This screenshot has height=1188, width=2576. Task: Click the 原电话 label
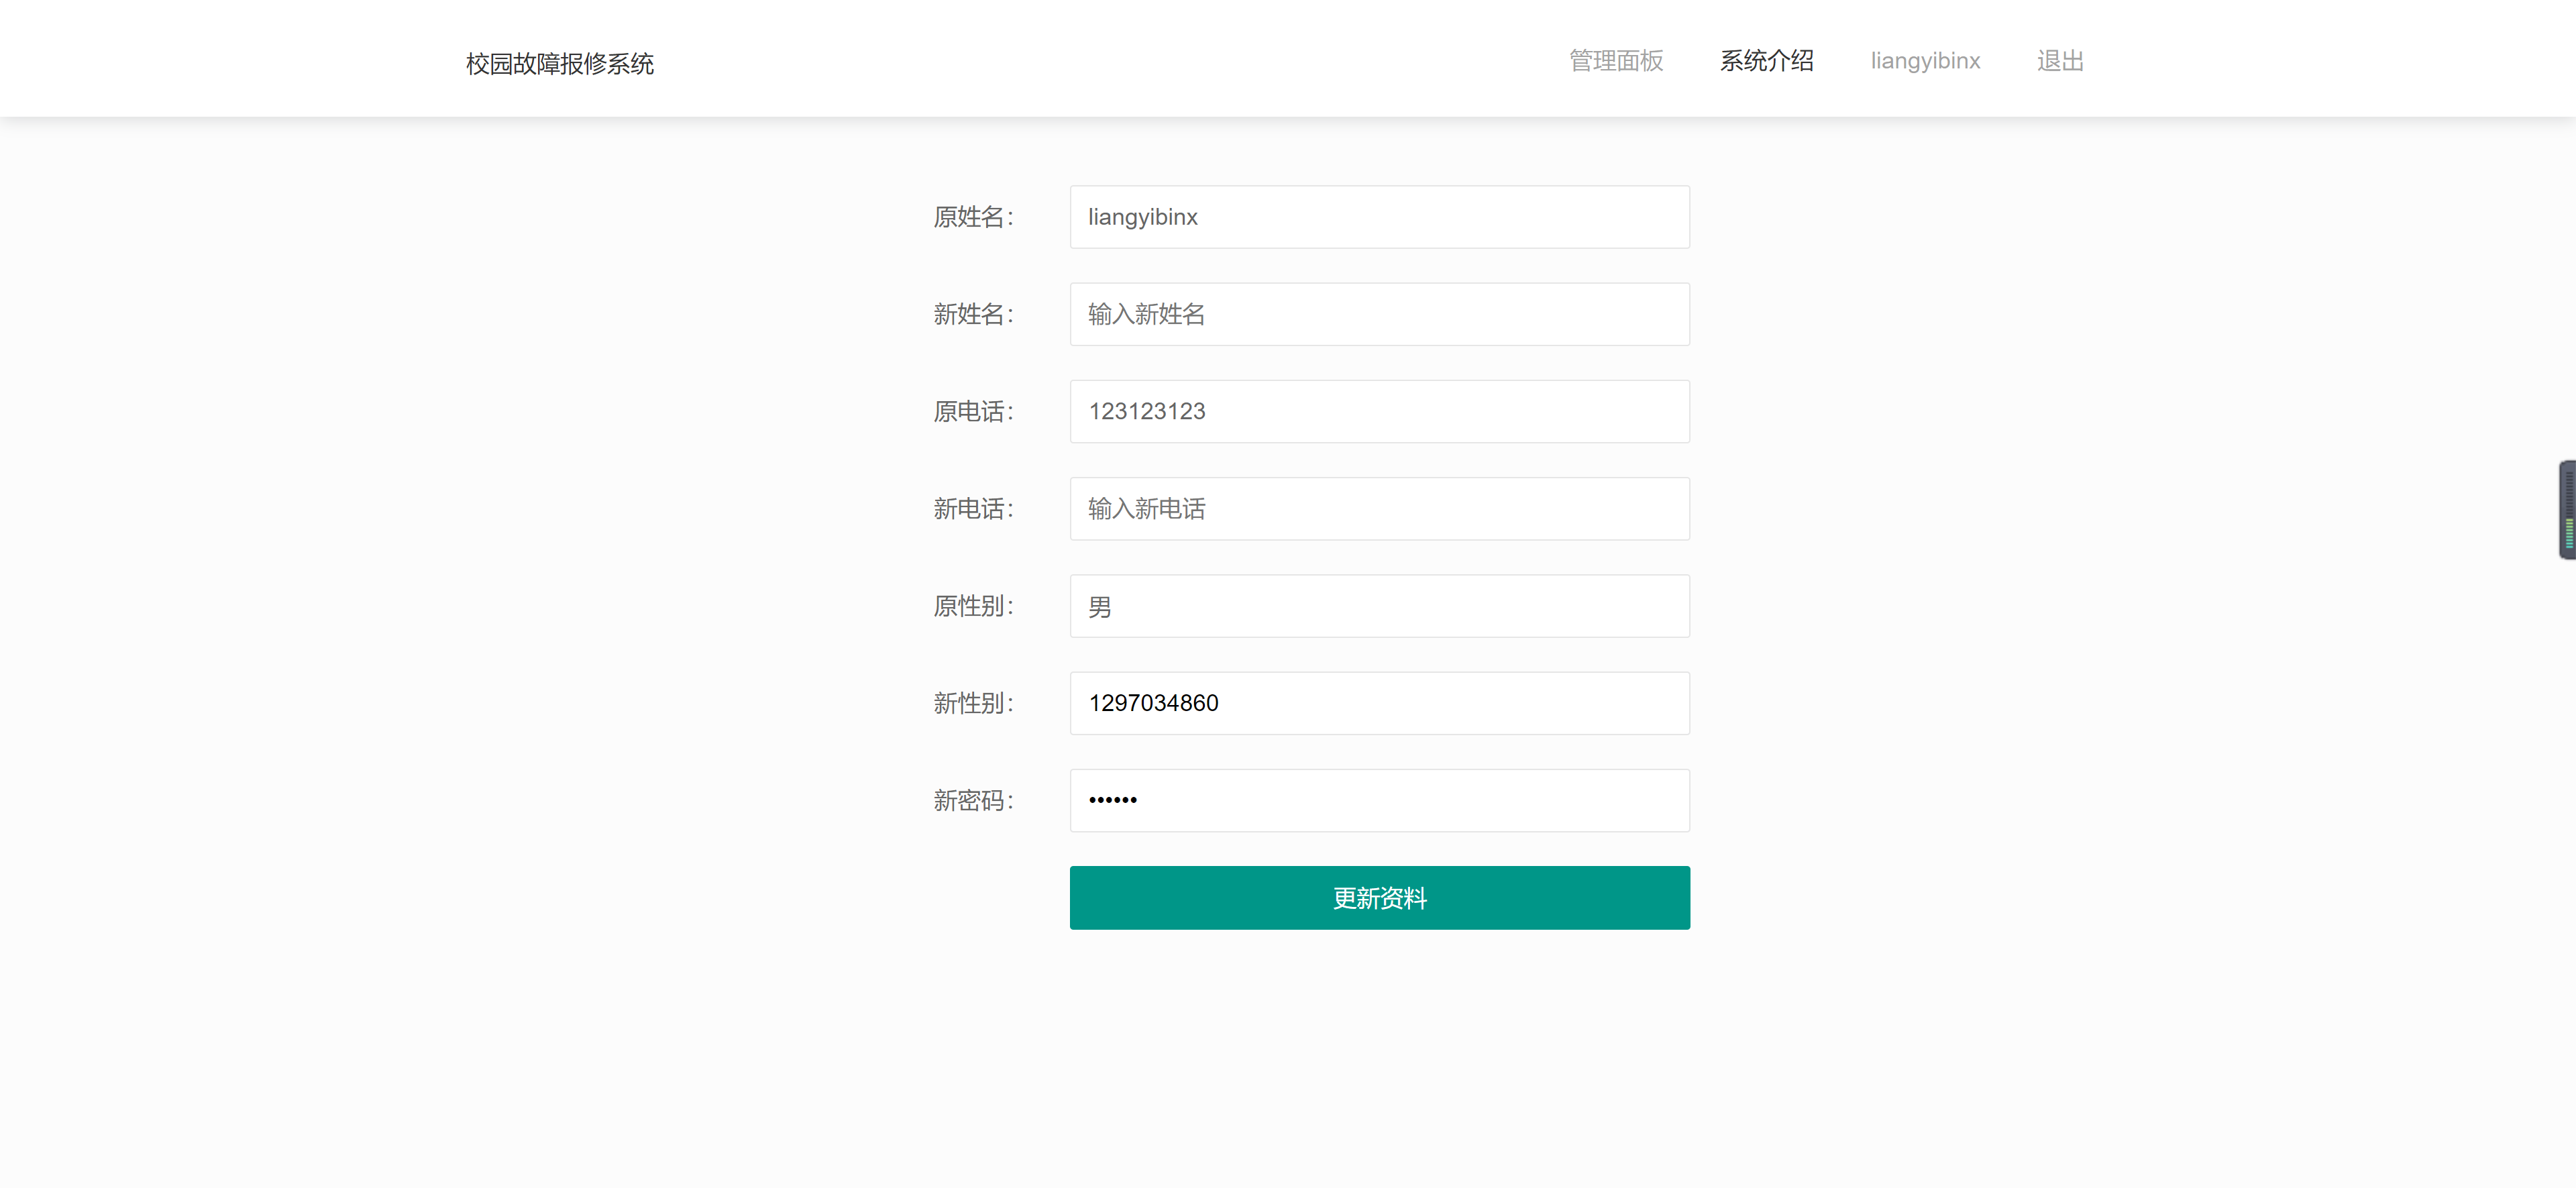point(973,411)
